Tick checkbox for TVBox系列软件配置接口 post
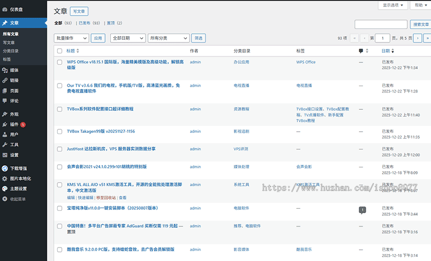 pos(60,109)
